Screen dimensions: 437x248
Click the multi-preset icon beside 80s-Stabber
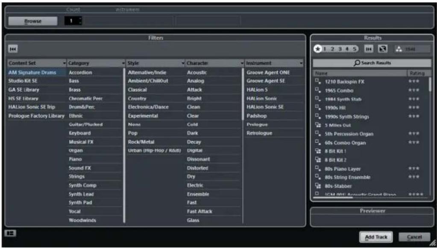318,185
